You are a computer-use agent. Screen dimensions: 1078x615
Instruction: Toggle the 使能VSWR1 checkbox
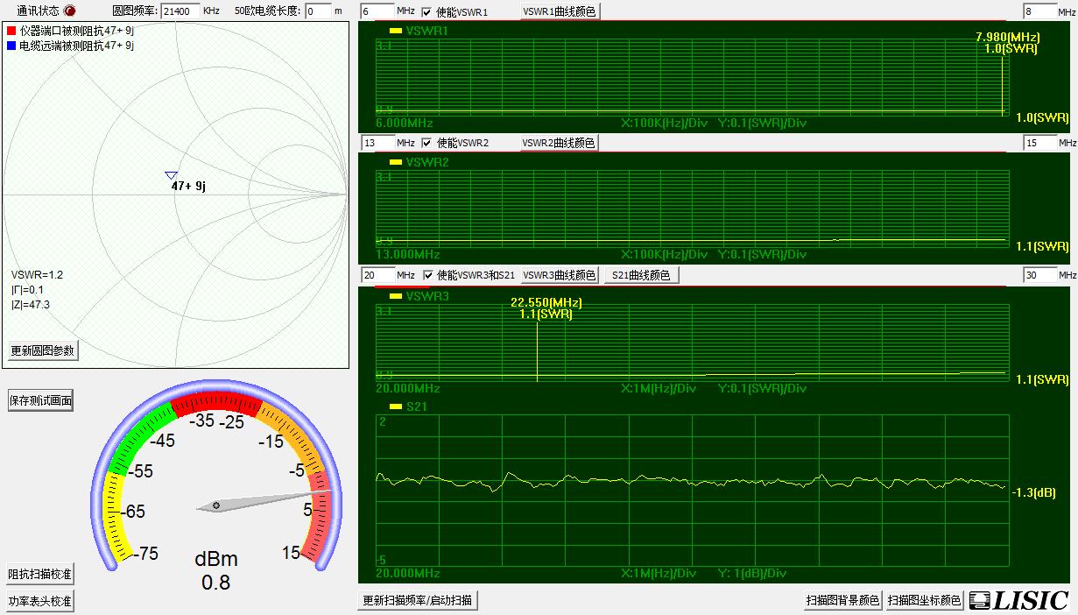426,12
